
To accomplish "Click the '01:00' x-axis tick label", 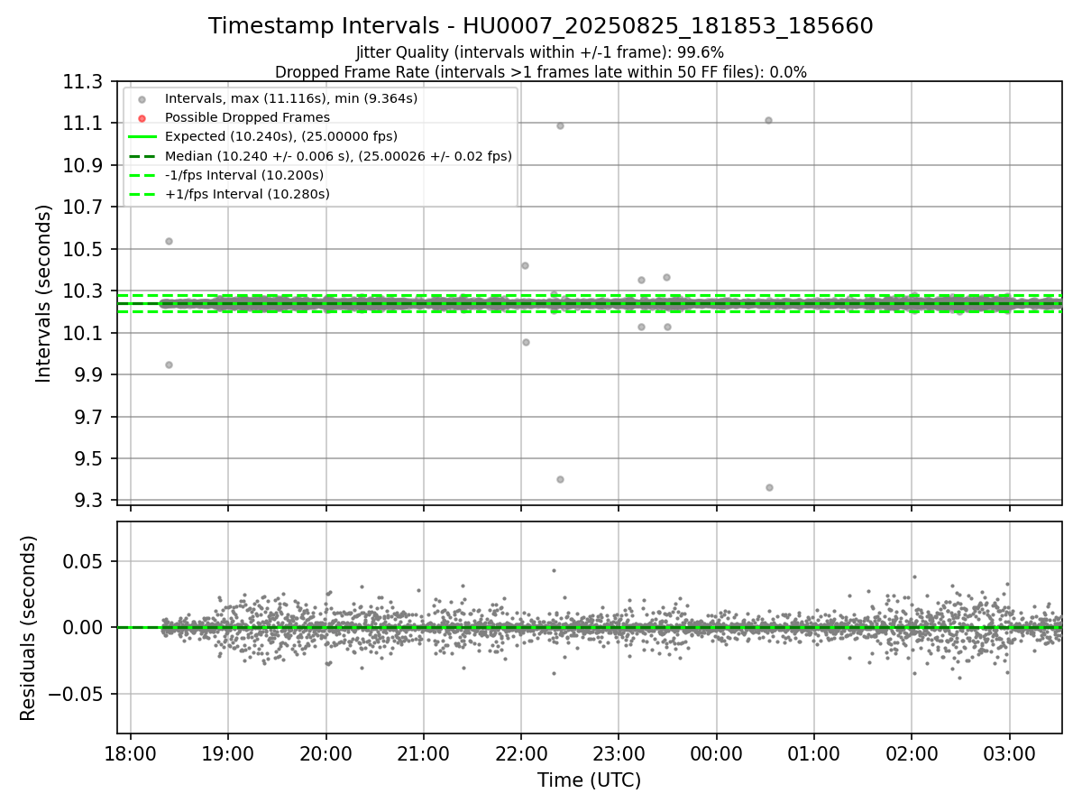I will point(814,753).
